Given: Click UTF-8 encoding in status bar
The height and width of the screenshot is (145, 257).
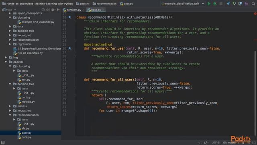Looking at the screenshot, I should coord(216,143).
